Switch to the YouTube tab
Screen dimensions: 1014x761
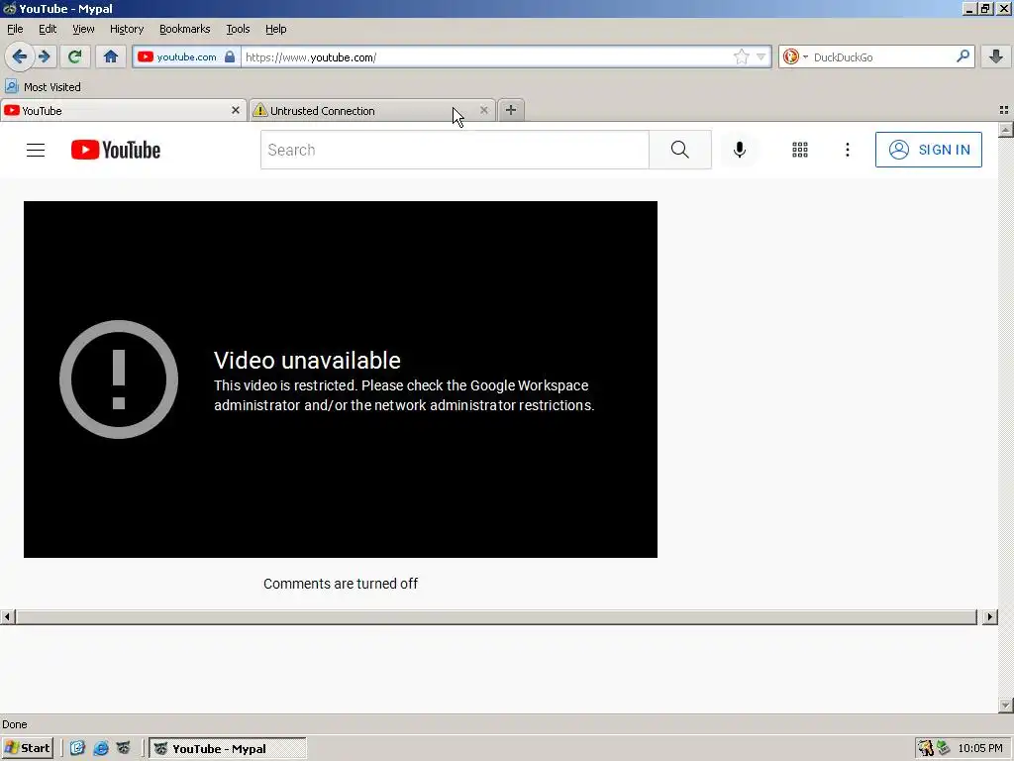pos(123,111)
